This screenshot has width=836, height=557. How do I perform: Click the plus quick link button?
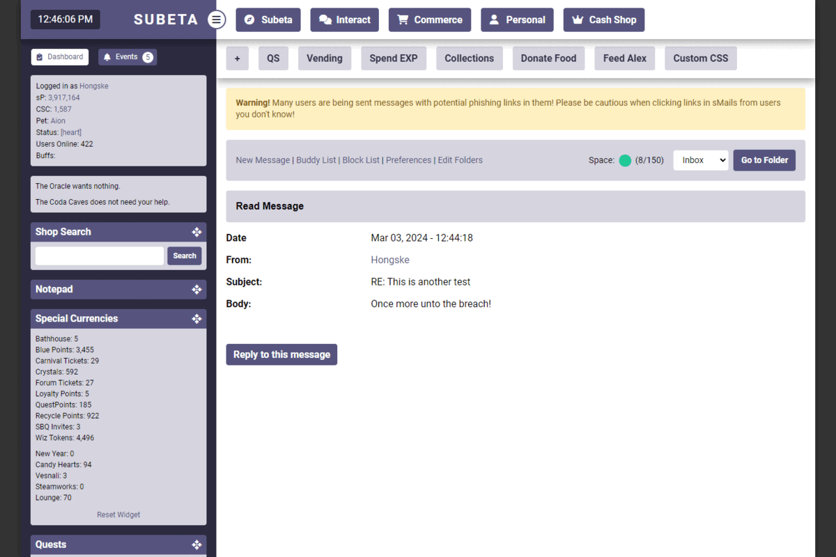[x=237, y=58]
